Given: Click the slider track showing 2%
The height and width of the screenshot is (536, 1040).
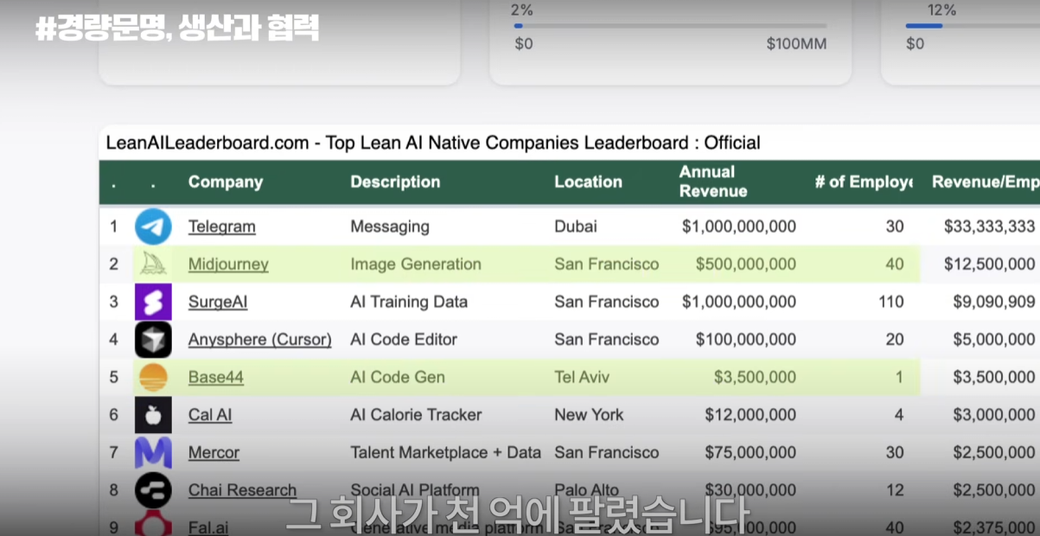Looking at the screenshot, I should (x=670, y=26).
